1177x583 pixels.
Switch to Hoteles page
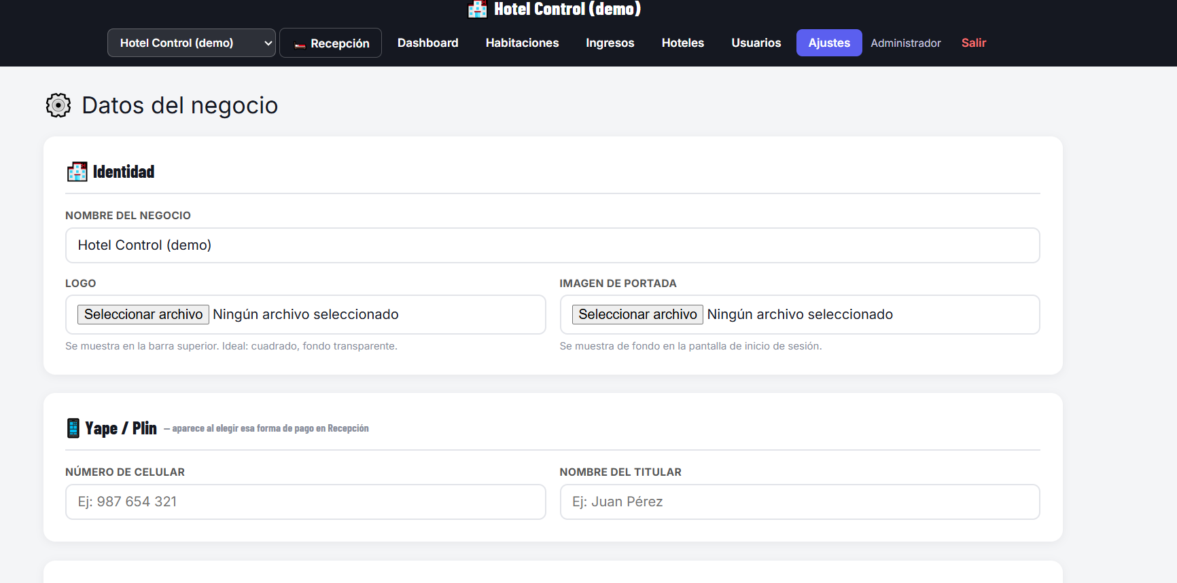coord(683,43)
